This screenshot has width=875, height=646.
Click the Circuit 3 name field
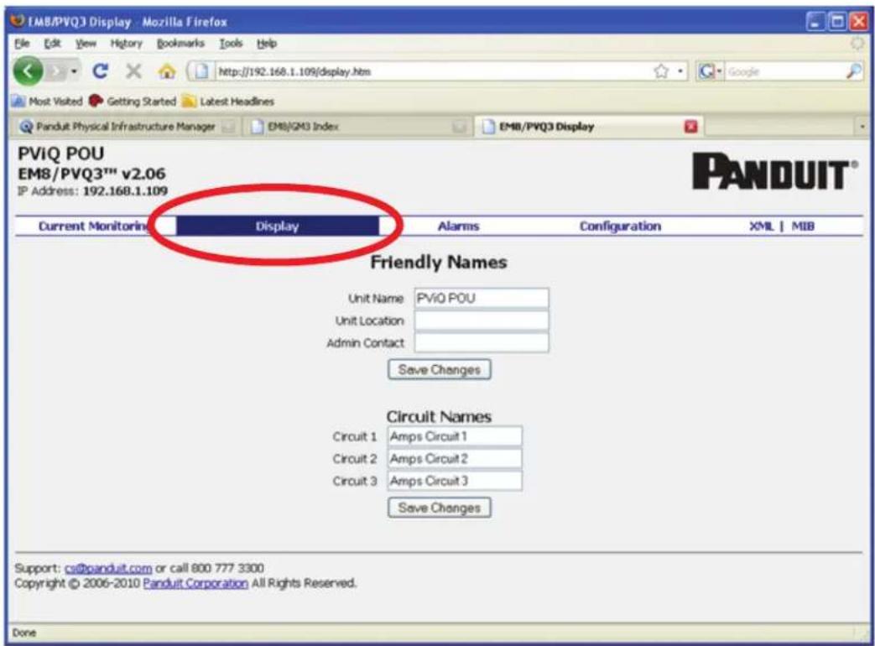(x=454, y=481)
